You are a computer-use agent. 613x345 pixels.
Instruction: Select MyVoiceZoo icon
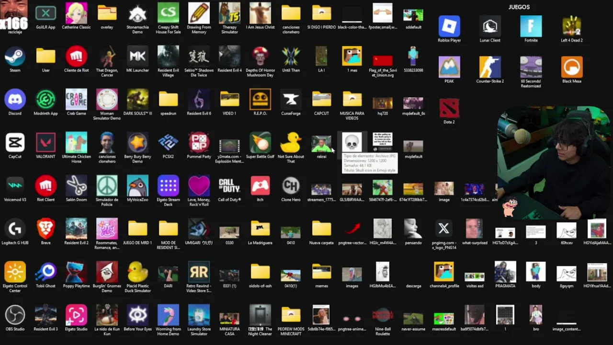pyautogui.click(x=137, y=186)
